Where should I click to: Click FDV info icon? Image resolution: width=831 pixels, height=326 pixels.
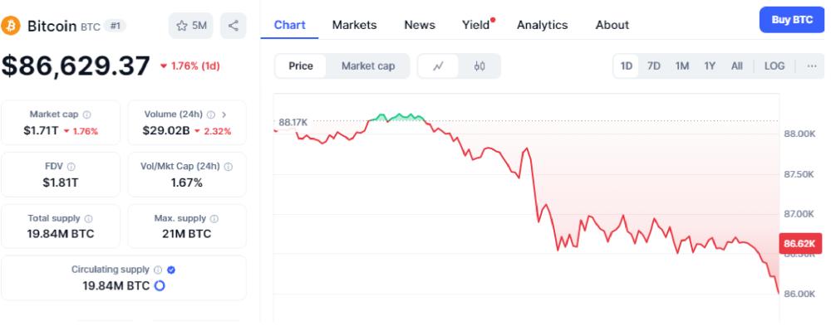coord(71,167)
